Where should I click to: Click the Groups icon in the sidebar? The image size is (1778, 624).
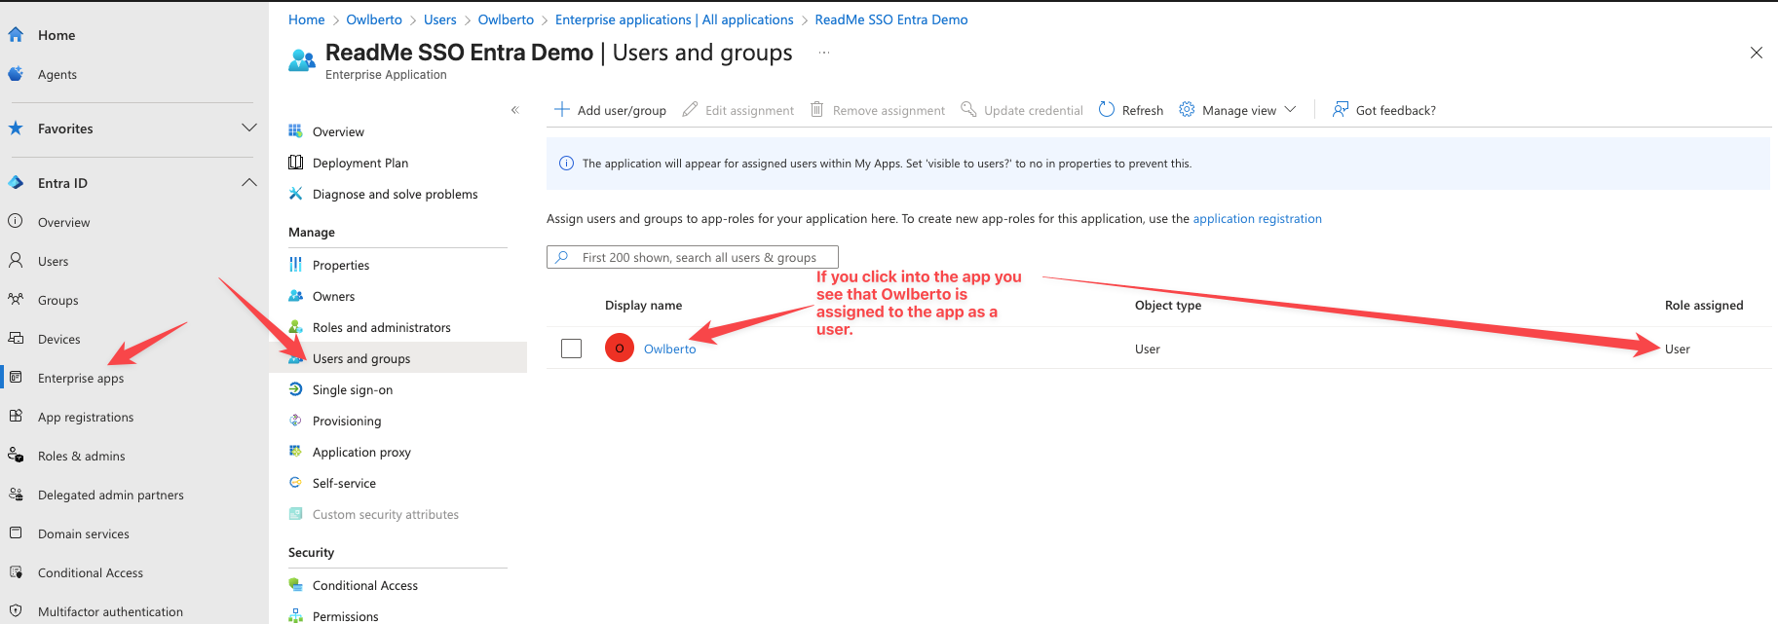(16, 300)
